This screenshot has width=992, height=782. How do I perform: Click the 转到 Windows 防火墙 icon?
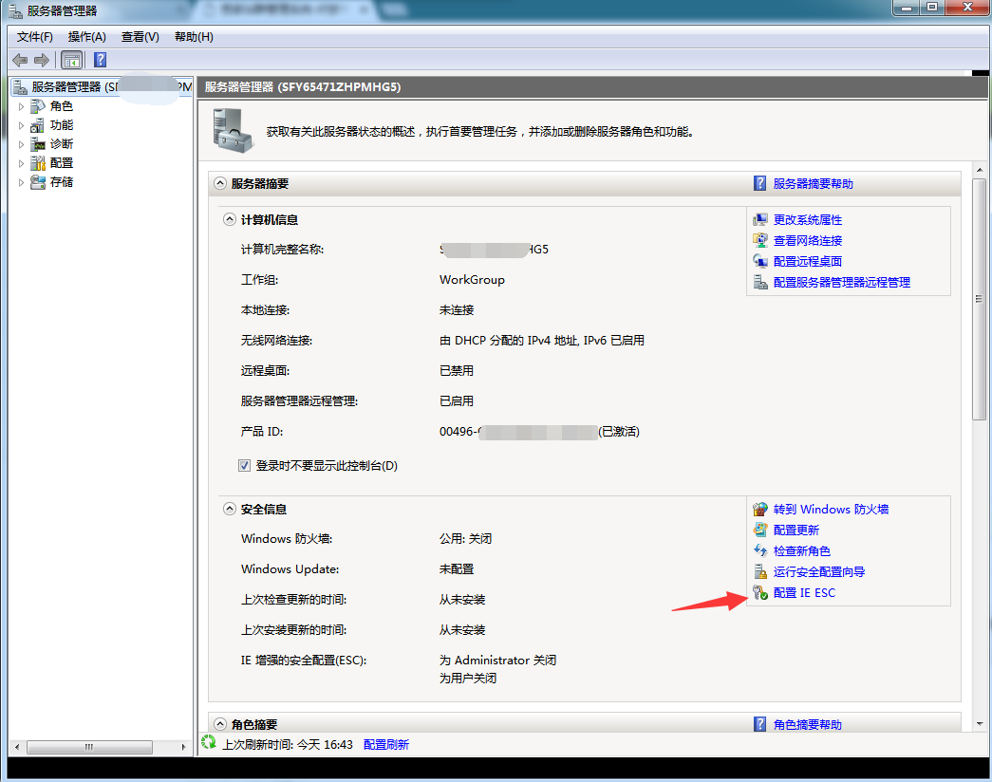coord(759,510)
